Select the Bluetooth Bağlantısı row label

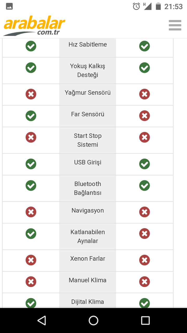click(88, 188)
